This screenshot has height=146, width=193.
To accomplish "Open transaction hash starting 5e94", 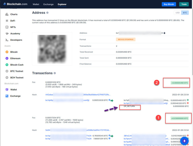I will click(x=78, y=130).
